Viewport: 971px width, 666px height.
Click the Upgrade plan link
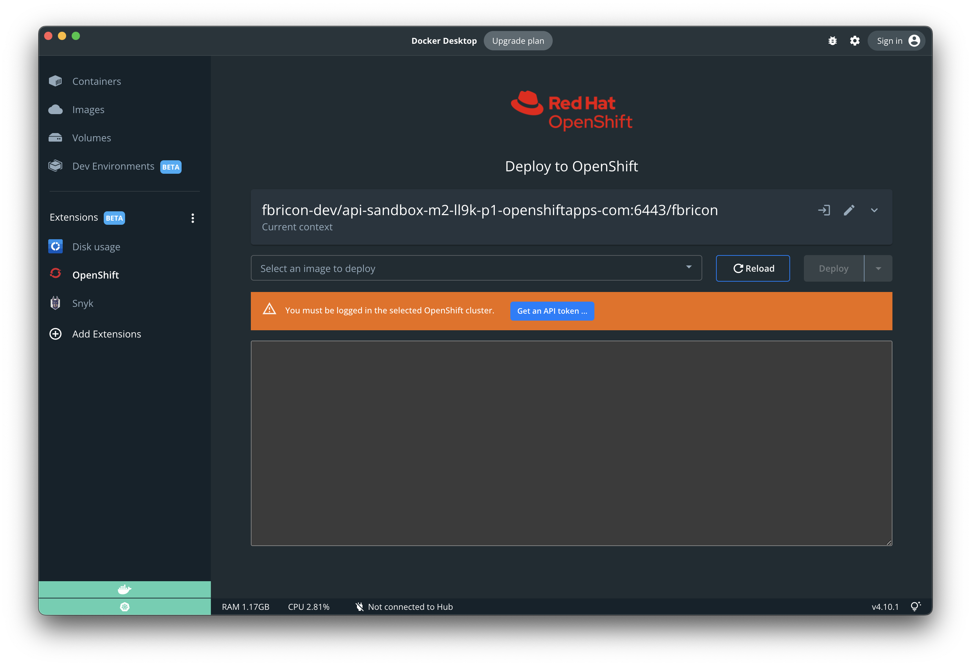point(518,41)
